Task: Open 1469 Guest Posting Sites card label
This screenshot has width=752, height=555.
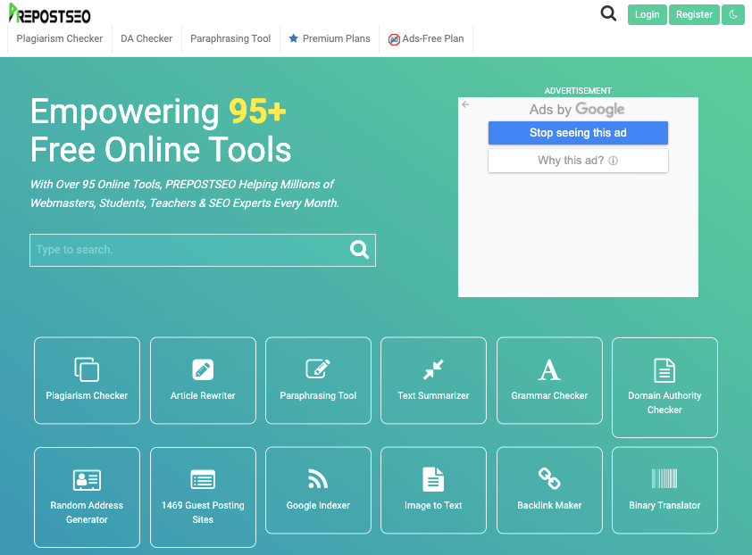Action: coord(203,512)
